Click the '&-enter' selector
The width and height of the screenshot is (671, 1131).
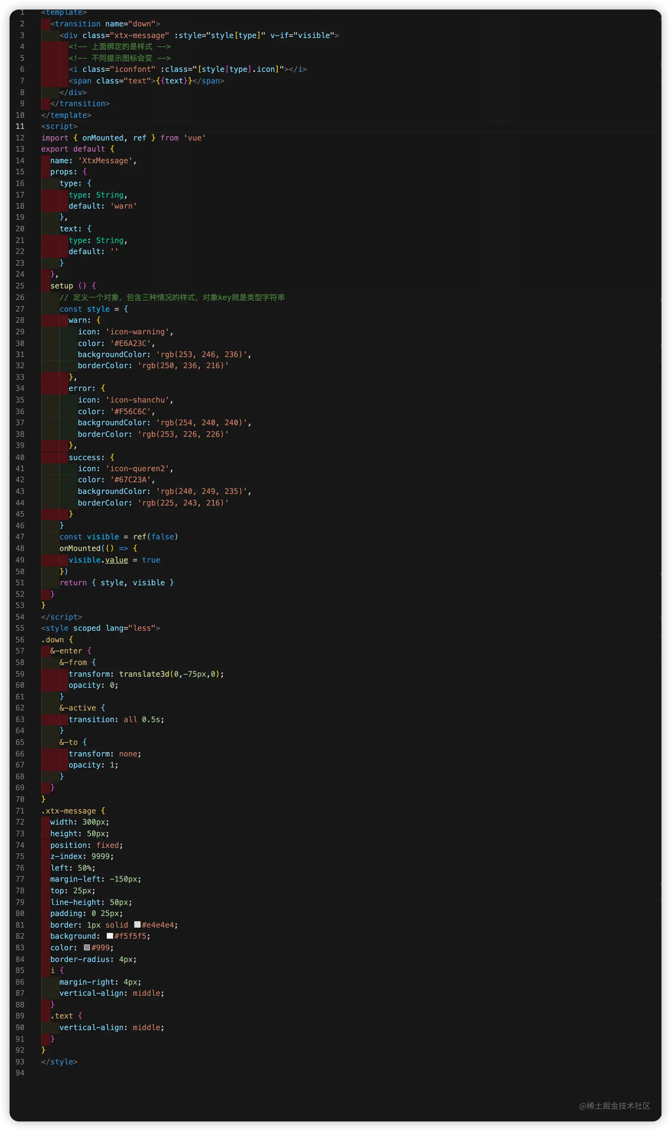tap(66, 651)
